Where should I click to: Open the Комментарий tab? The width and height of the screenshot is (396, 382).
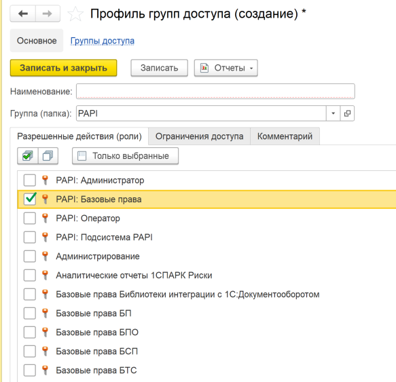tap(285, 136)
